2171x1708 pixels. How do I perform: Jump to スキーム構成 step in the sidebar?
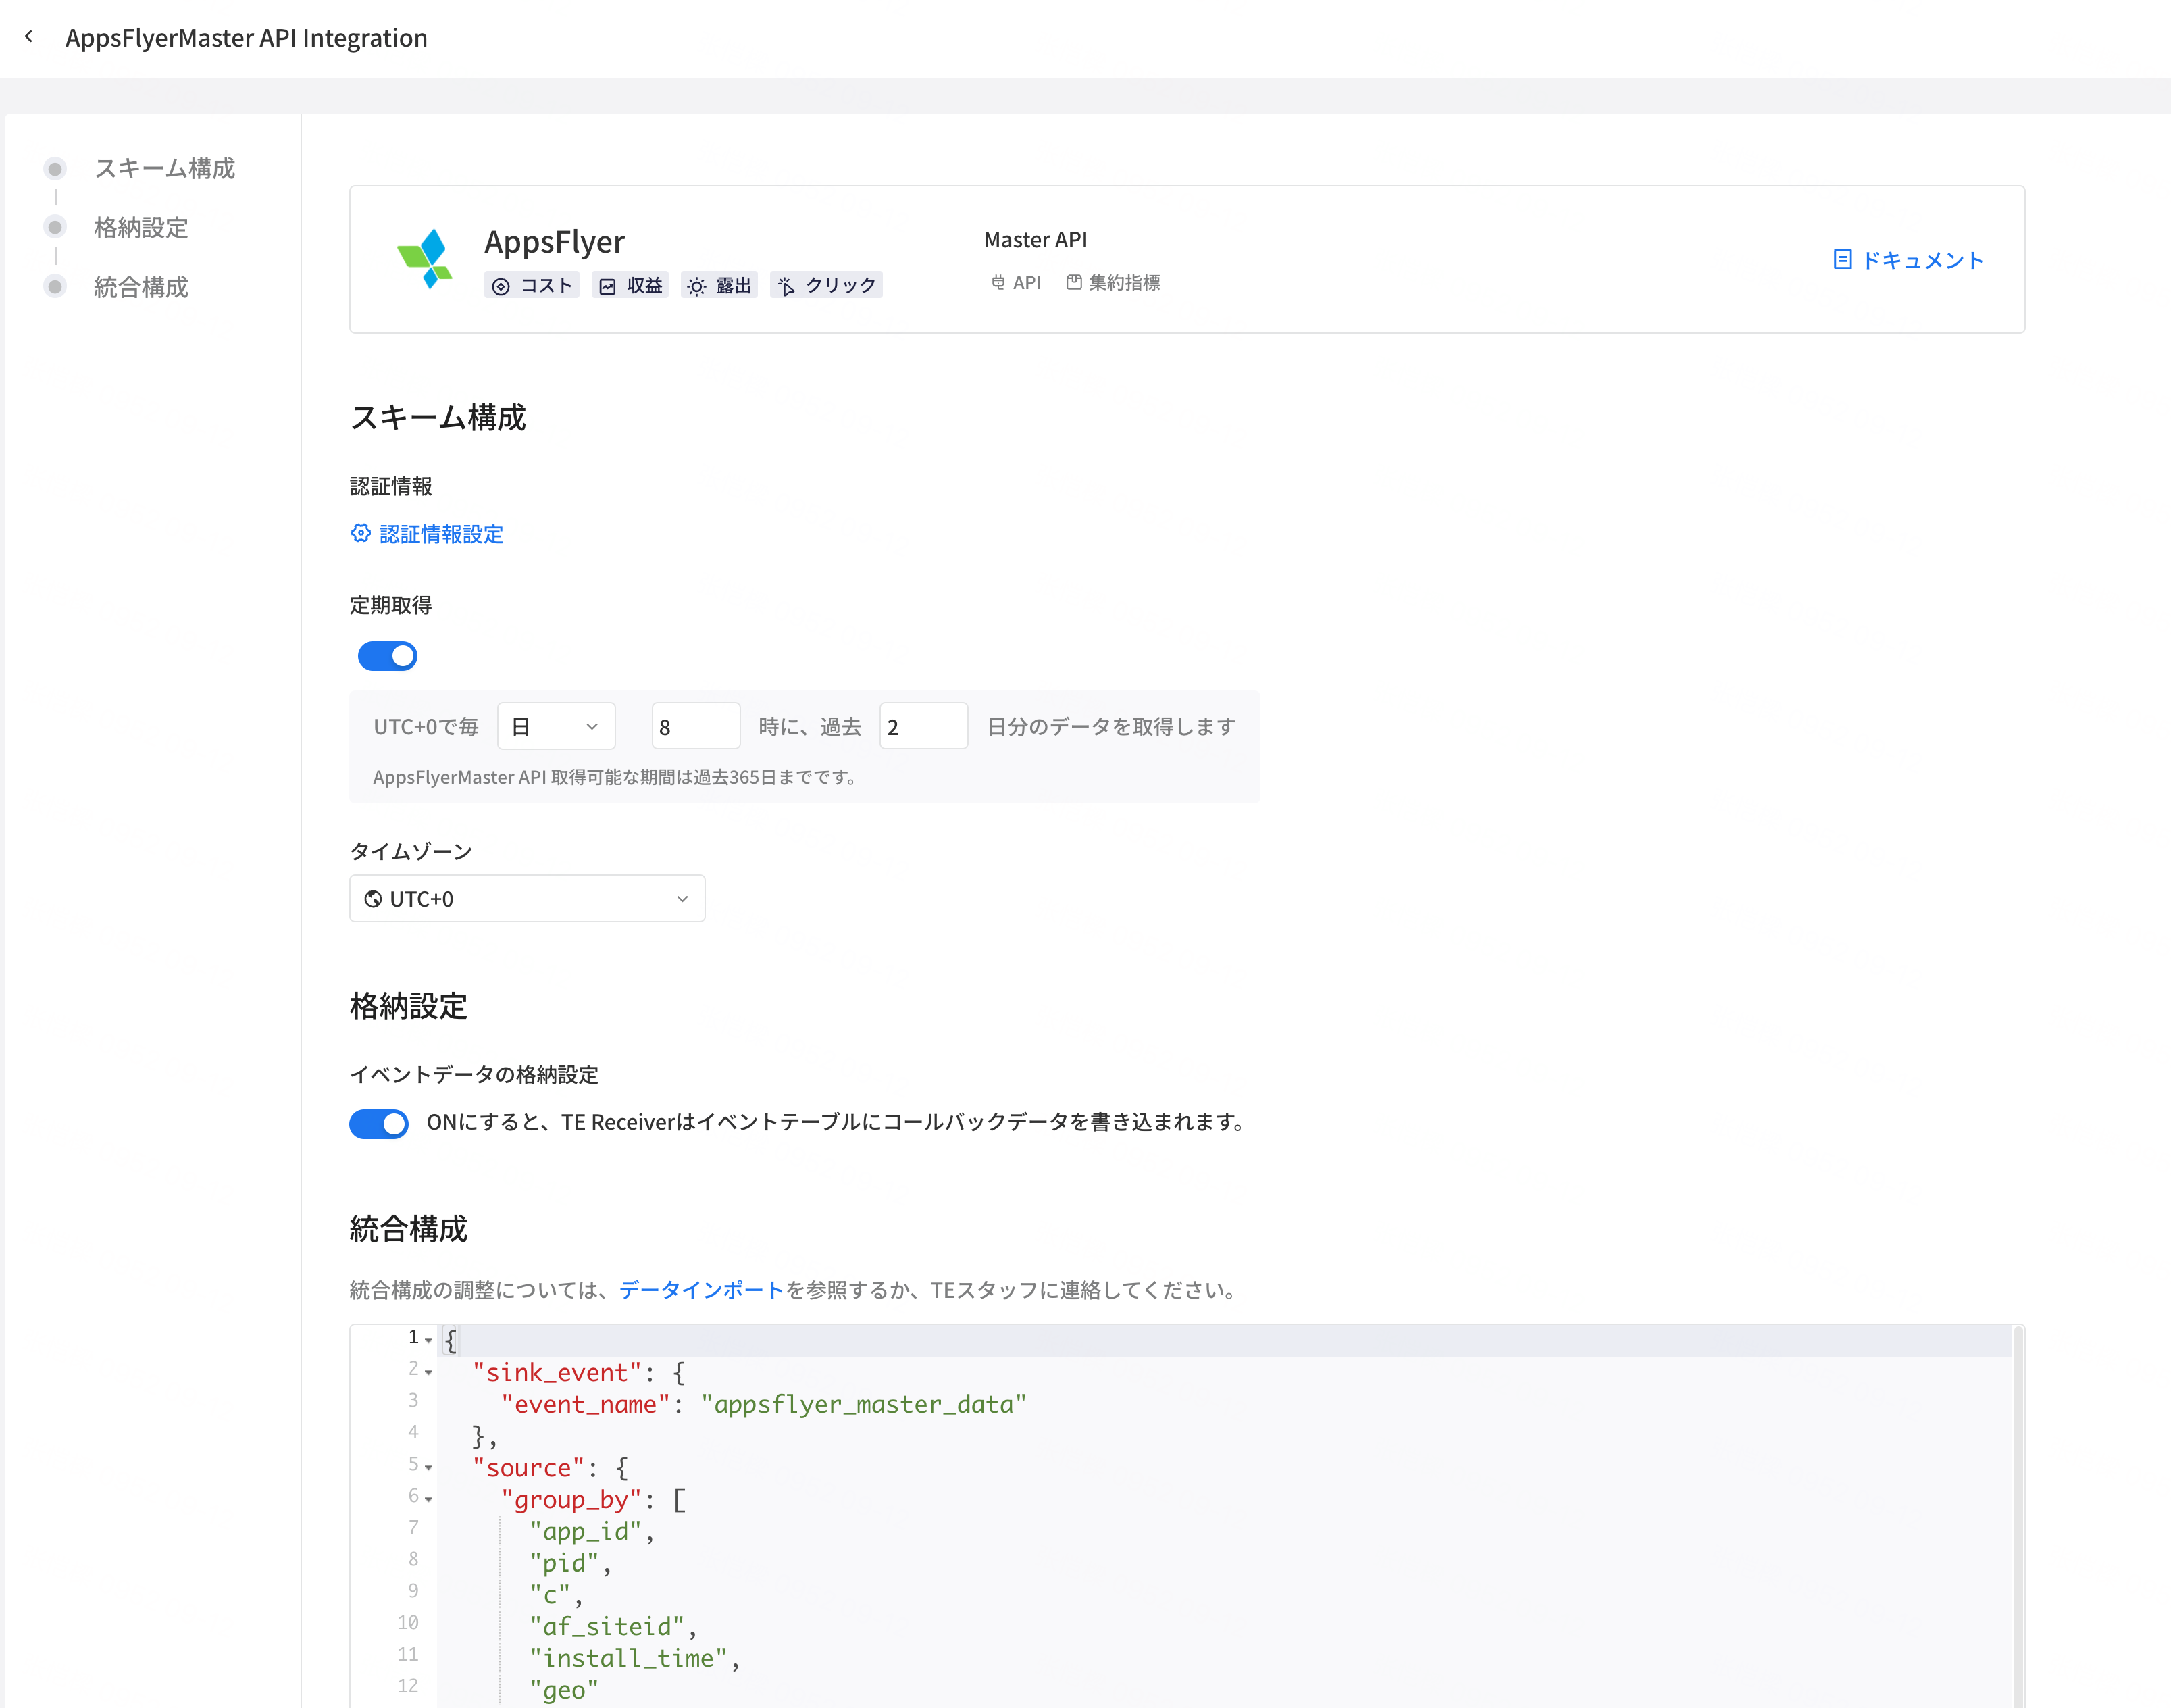click(x=164, y=168)
